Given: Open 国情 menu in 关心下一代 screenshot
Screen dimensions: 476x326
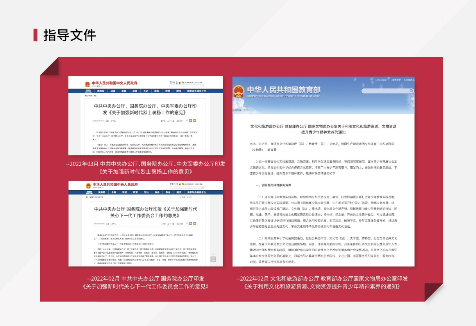Looking at the screenshot, I should (x=179, y=192).
